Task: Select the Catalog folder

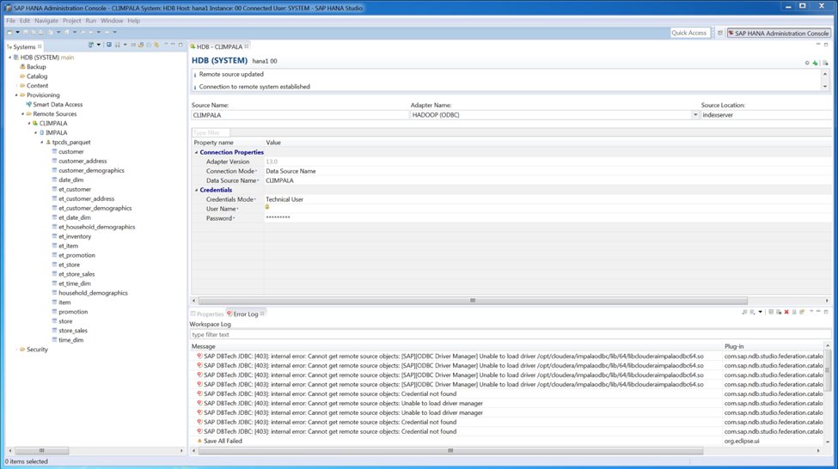Action: click(37, 76)
